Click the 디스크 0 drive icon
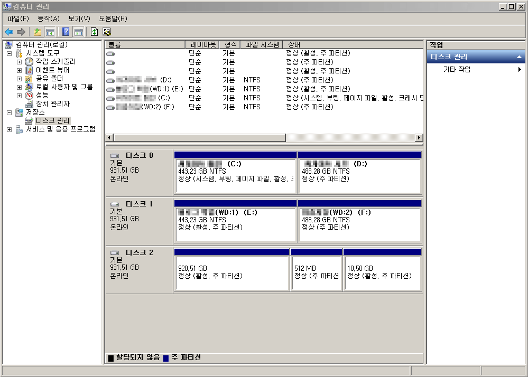 [115, 156]
